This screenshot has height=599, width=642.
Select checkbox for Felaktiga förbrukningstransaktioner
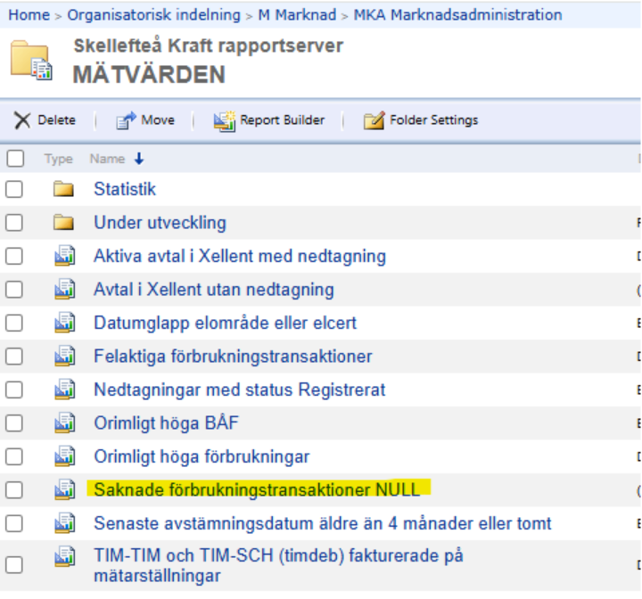[14, 357]
